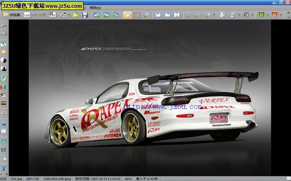Expand the edit mode dropdown arrow
Viewport: 291px width, 181px height.
[x=69, y=15]
